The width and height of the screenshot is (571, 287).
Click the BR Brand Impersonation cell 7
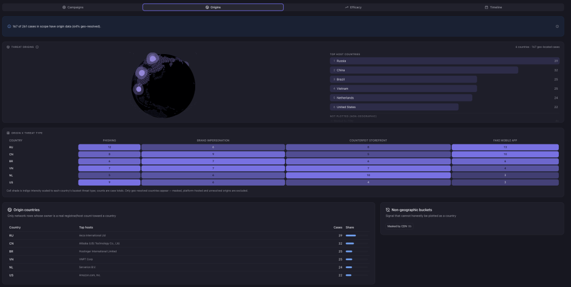[213, 161]
